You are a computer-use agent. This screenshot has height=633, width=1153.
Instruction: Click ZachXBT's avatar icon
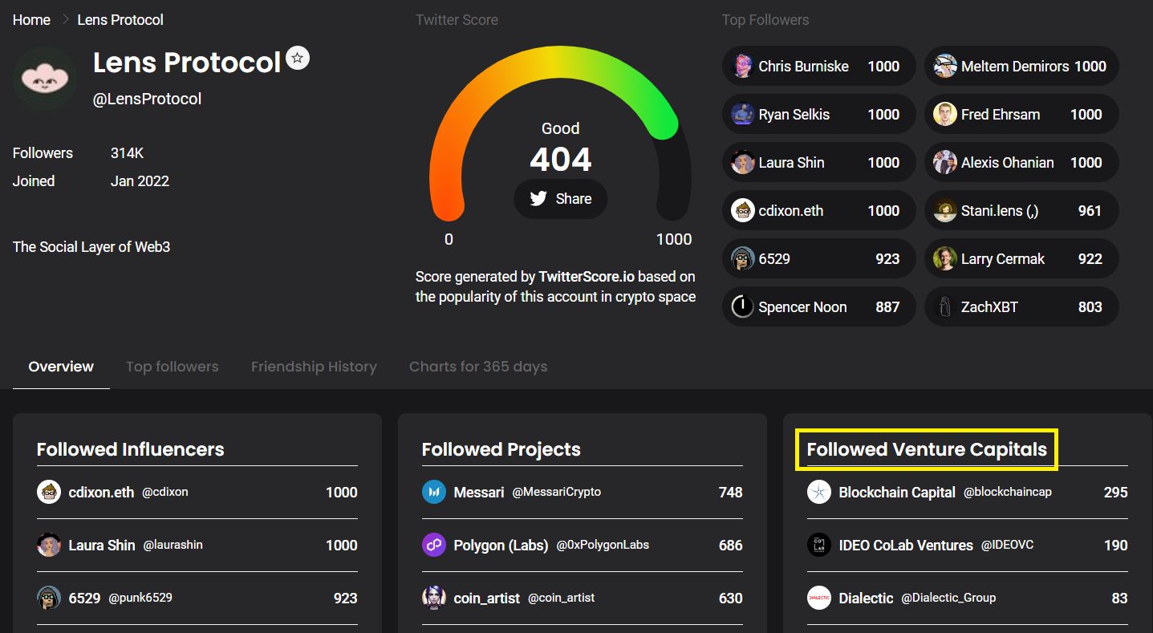click(945, 307)
